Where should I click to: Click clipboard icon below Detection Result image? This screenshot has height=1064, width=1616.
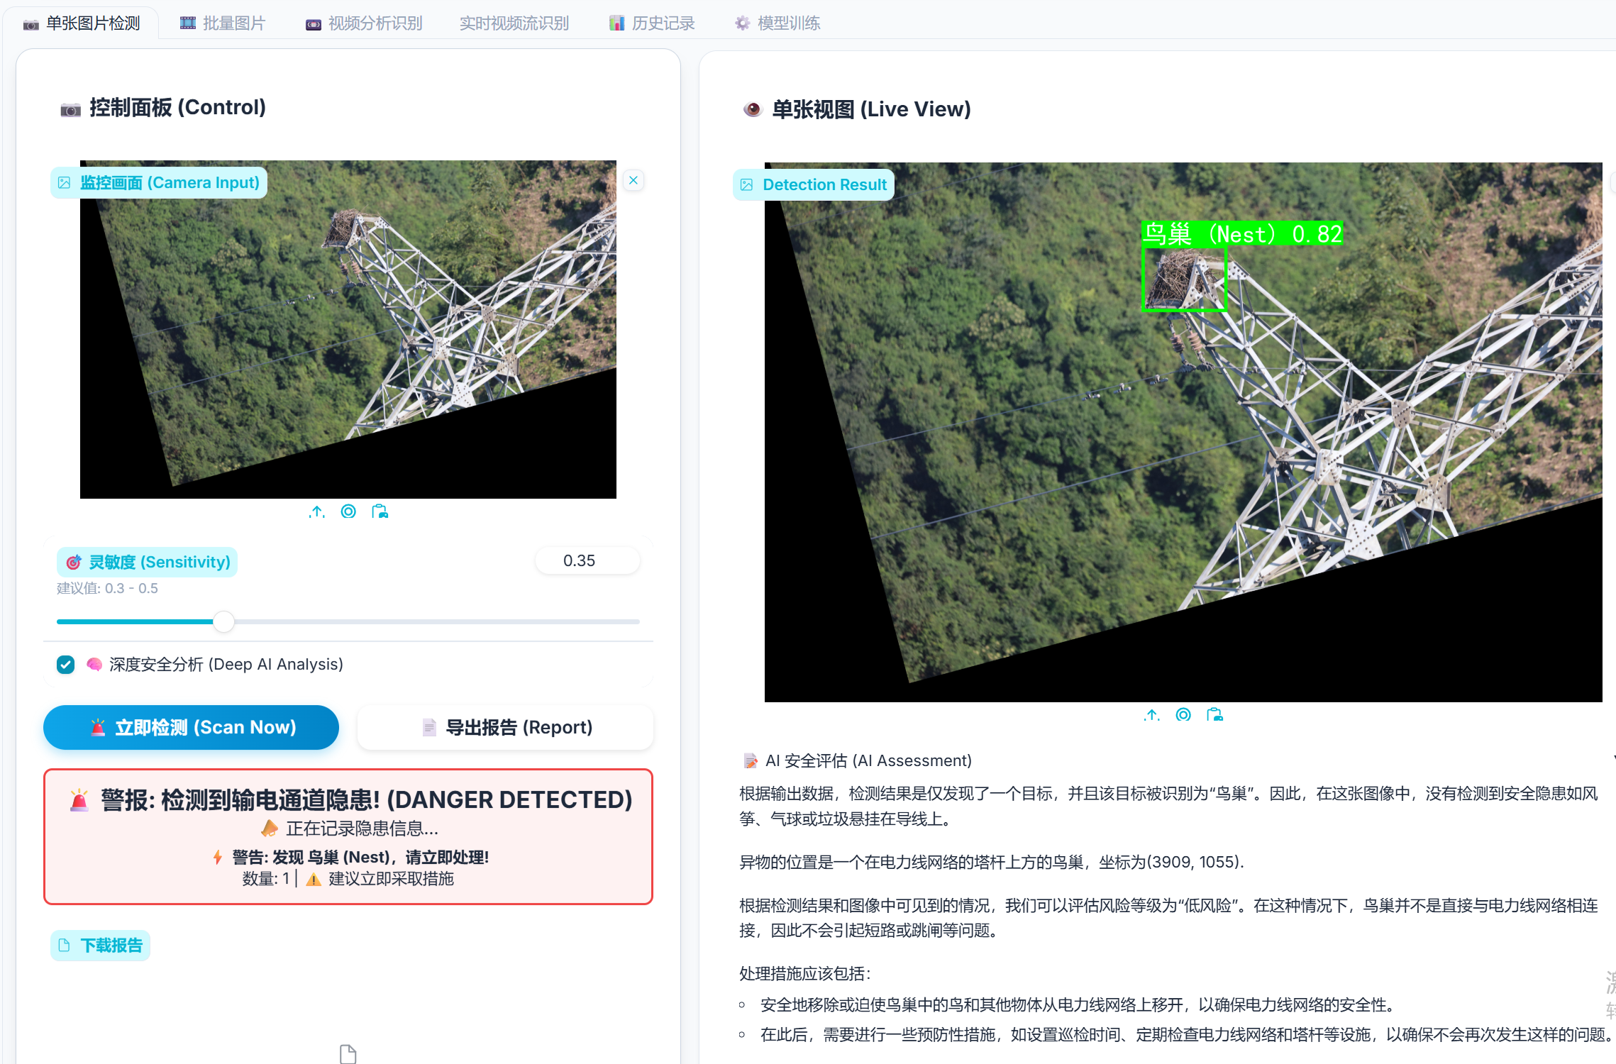click(1215, 715)
